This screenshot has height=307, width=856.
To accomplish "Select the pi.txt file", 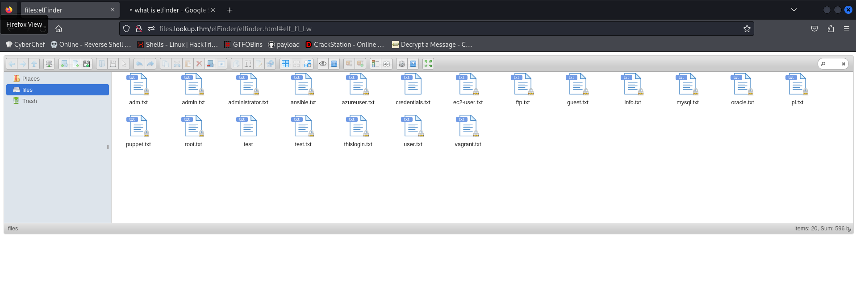I will (798, 90).
